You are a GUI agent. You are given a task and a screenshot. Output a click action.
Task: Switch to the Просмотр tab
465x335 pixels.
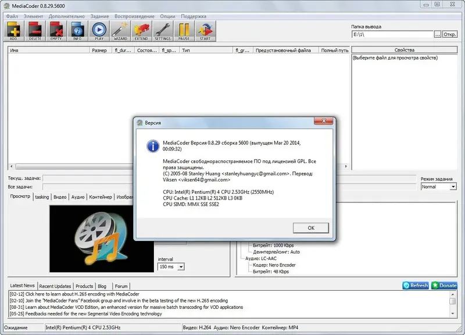tap(20, 197)
